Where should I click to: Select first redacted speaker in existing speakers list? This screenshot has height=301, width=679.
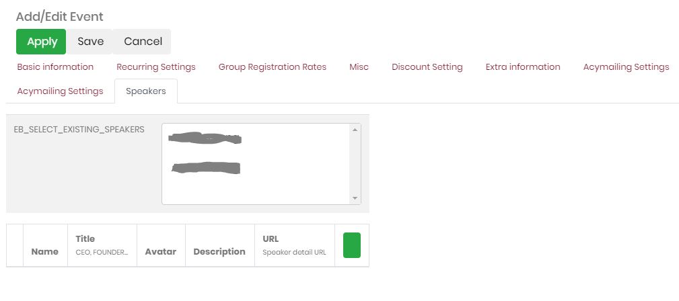[x=205, y=139]
